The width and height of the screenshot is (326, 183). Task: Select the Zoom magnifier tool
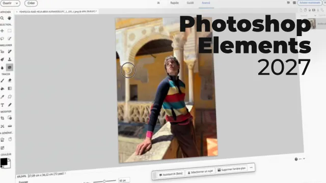coord(2,18)
